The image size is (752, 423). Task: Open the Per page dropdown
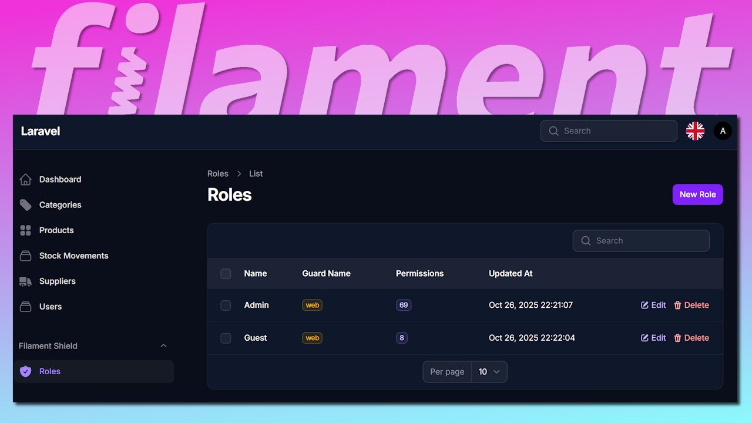[x=489, y=372]
